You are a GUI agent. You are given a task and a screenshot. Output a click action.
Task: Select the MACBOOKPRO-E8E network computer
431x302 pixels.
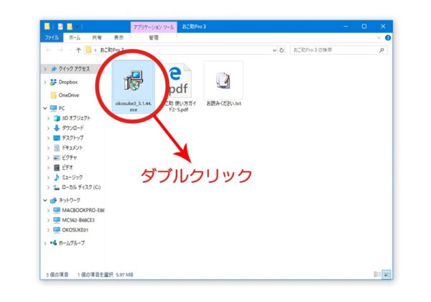click(x=83, y=210)
